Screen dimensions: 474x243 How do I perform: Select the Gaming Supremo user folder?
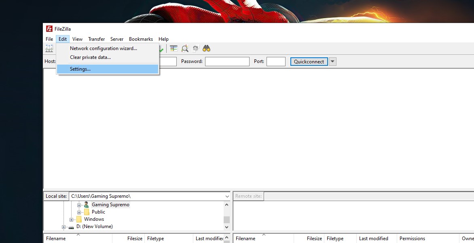tap(110, 205)
